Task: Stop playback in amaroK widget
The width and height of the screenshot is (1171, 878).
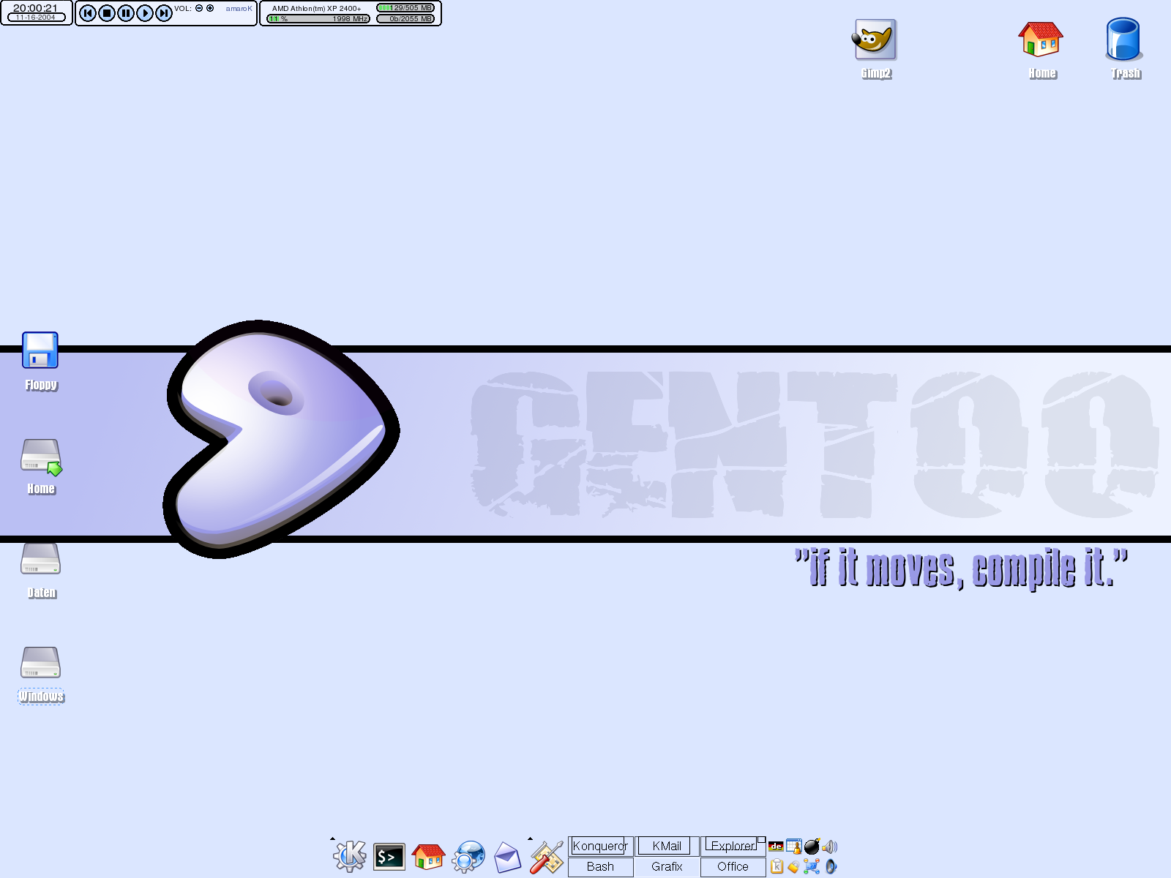Action: pos(107,13)
